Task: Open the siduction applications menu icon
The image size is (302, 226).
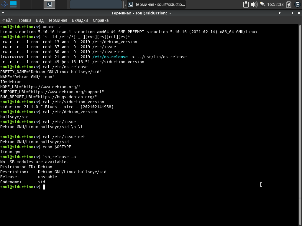Action: pos(4,4)
